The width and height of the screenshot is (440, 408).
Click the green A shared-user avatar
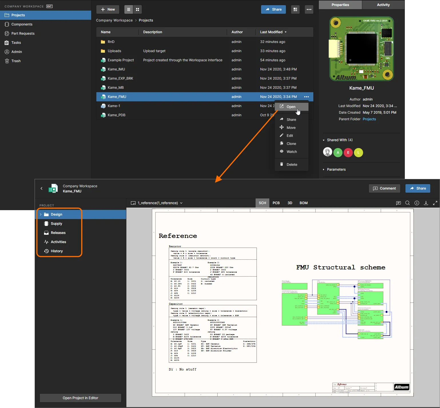(338, 153)
